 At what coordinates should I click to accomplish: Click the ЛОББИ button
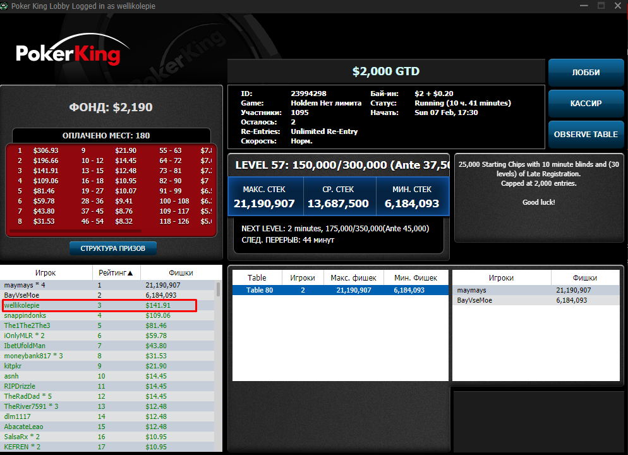coord(586,73)
